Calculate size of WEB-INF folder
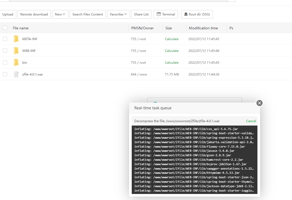Screen dimensions: 292x200 click(172, 51)
